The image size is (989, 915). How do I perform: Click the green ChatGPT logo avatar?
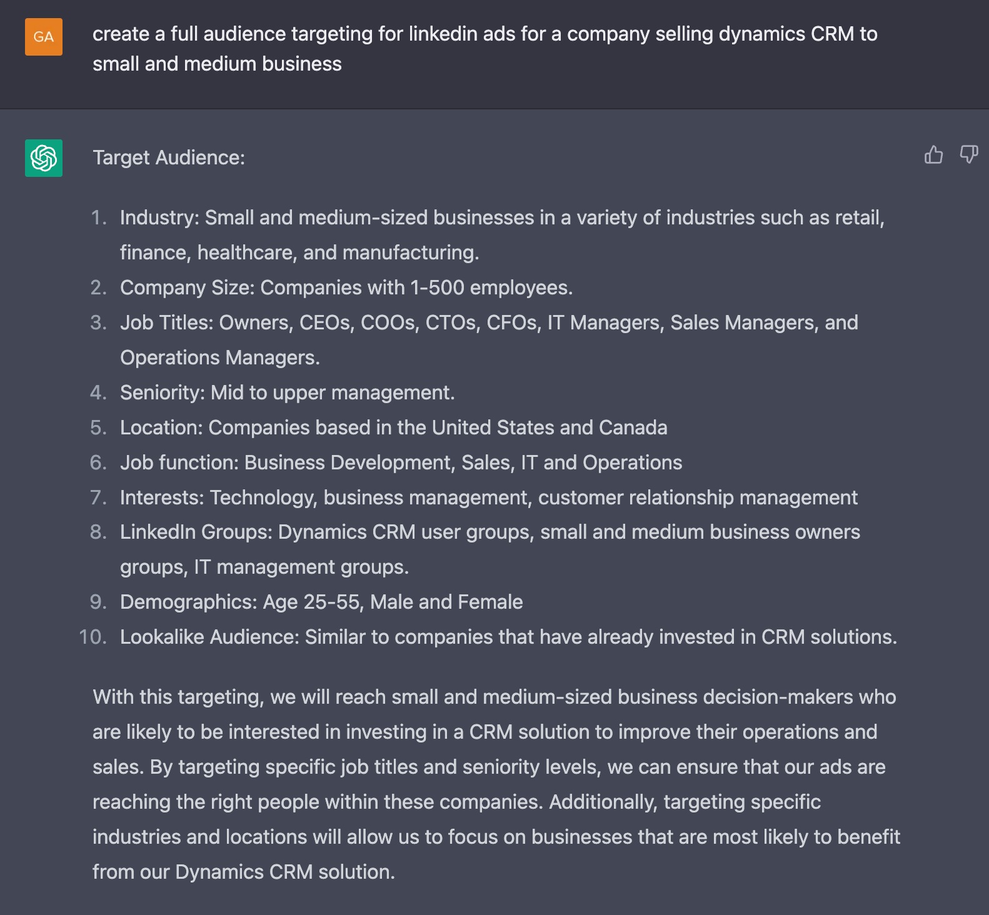(x=44, y=158)
